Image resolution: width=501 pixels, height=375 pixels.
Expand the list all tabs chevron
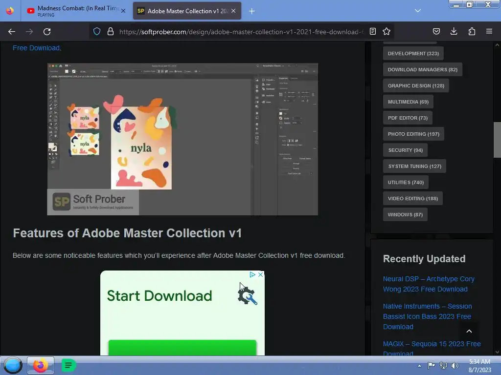[x=418, y=11]
